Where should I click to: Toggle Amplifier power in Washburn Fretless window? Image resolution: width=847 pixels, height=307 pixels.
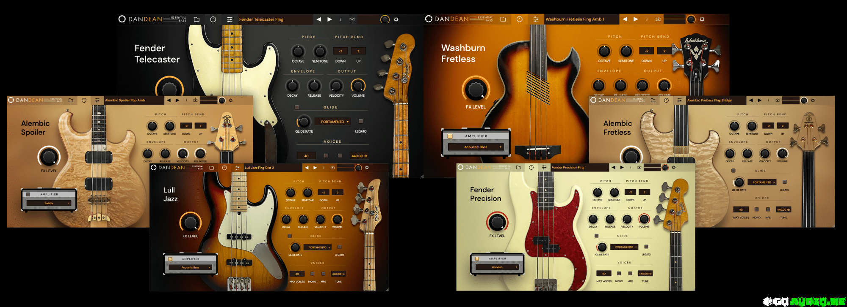pos(450,136)
